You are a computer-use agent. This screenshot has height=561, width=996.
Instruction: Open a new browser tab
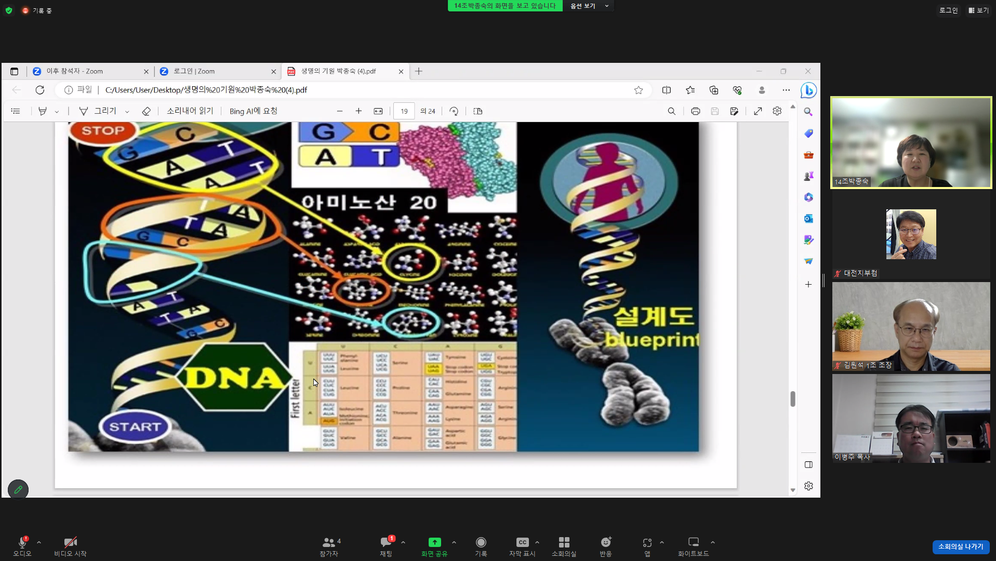point(419,71)
